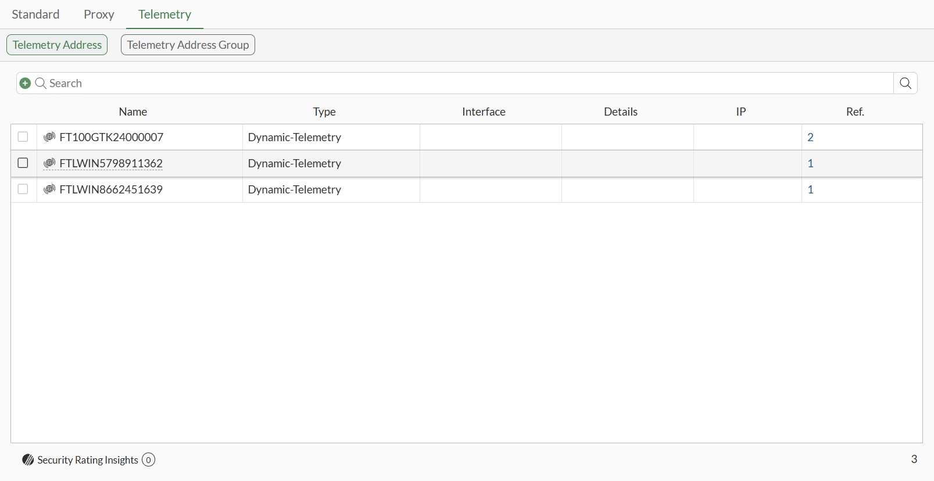Click the Telemetry Address button
The width and height of the screenshot is (934, 481).
pyautogui.click(x=57, y=45)
